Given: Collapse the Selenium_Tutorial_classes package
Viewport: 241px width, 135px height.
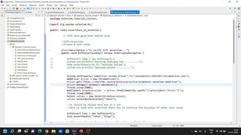Looking at the screenshot, I should pos(11,47).
